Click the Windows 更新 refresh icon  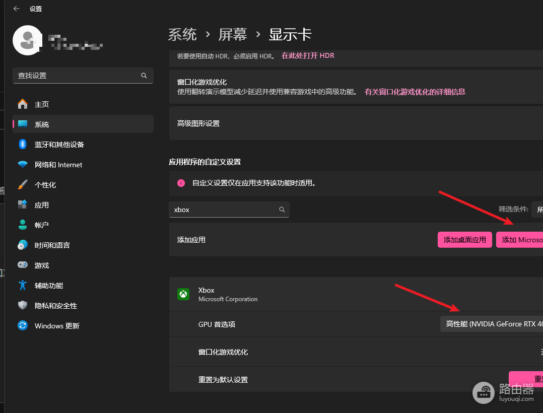coord(23,326)
